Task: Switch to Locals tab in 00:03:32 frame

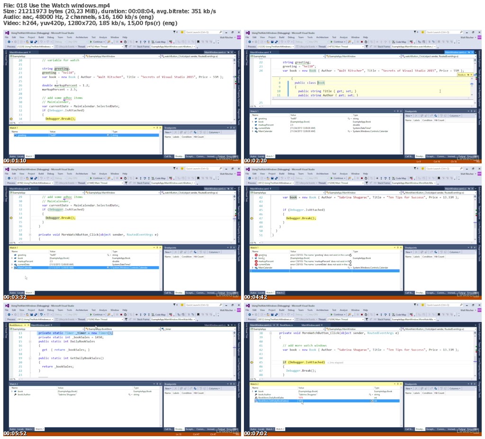Action: point(20,292)
